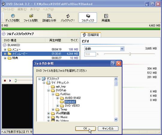The height and width of the screenshot is (135, 162).
Task: Select 特典 row in DVD structure
Action: tap(40, 58)
